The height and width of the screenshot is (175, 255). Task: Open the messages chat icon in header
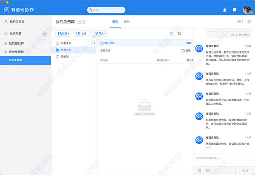point(235,10)
